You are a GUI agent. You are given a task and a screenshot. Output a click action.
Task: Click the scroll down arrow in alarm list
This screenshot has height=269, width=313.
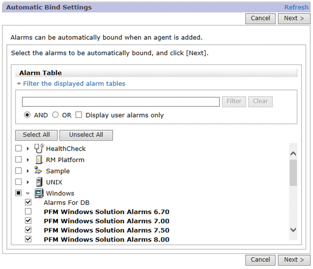pos(293,230)
